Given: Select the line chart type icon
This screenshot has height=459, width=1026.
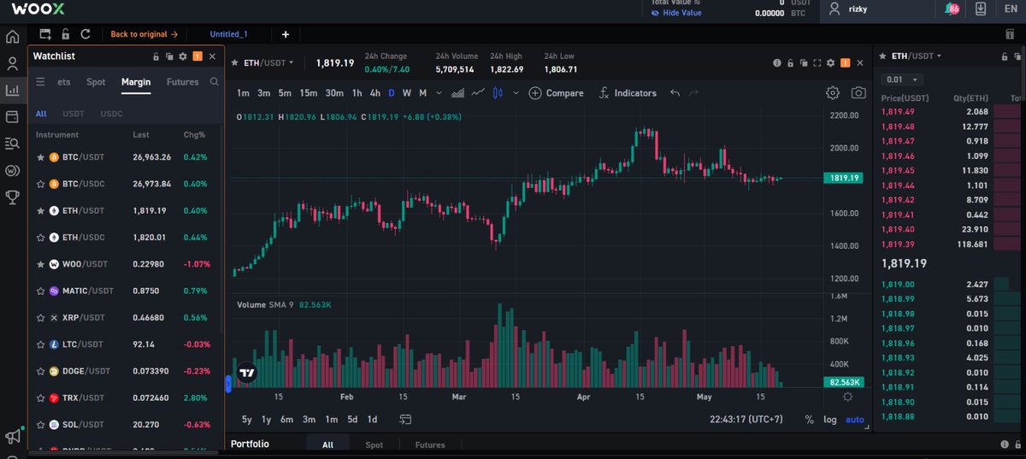Looking at the screenshot, I should point(478,93).
